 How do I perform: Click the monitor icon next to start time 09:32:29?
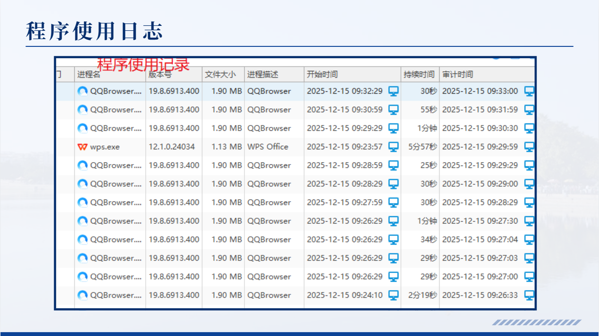tap(393, 91)
